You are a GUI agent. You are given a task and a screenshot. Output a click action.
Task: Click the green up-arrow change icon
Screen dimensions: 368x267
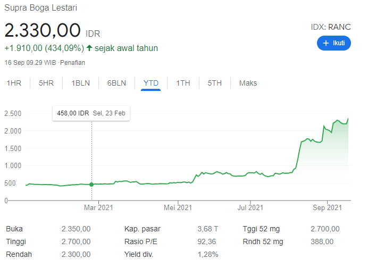pyautogui.click(x=89, y=48)
